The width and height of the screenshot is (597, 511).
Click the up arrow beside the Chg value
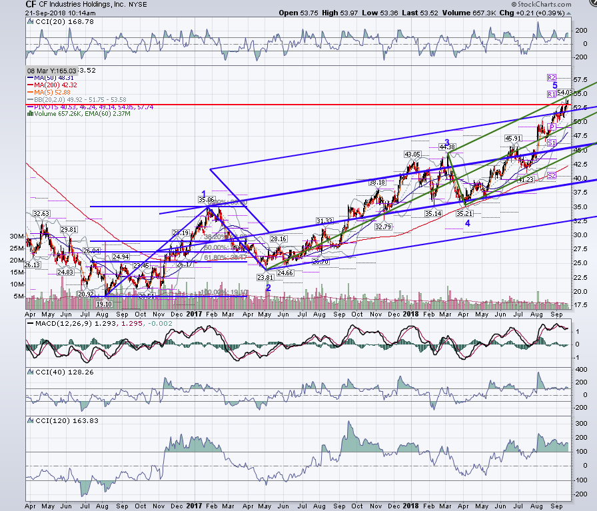(x=569, y=13)
